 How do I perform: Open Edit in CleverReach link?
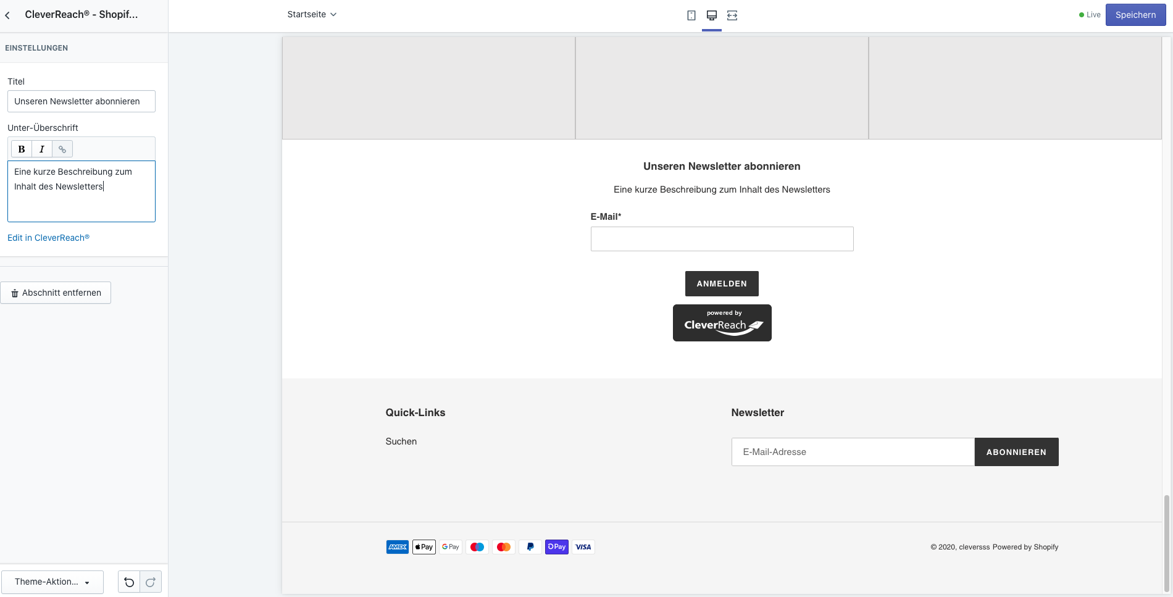coord(49,238)
